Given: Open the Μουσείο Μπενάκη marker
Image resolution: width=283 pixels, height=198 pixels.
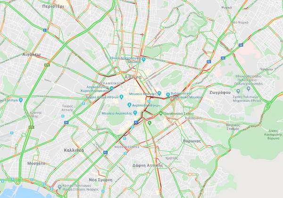Looking at the screenshot, I should (x=159, y=93).
